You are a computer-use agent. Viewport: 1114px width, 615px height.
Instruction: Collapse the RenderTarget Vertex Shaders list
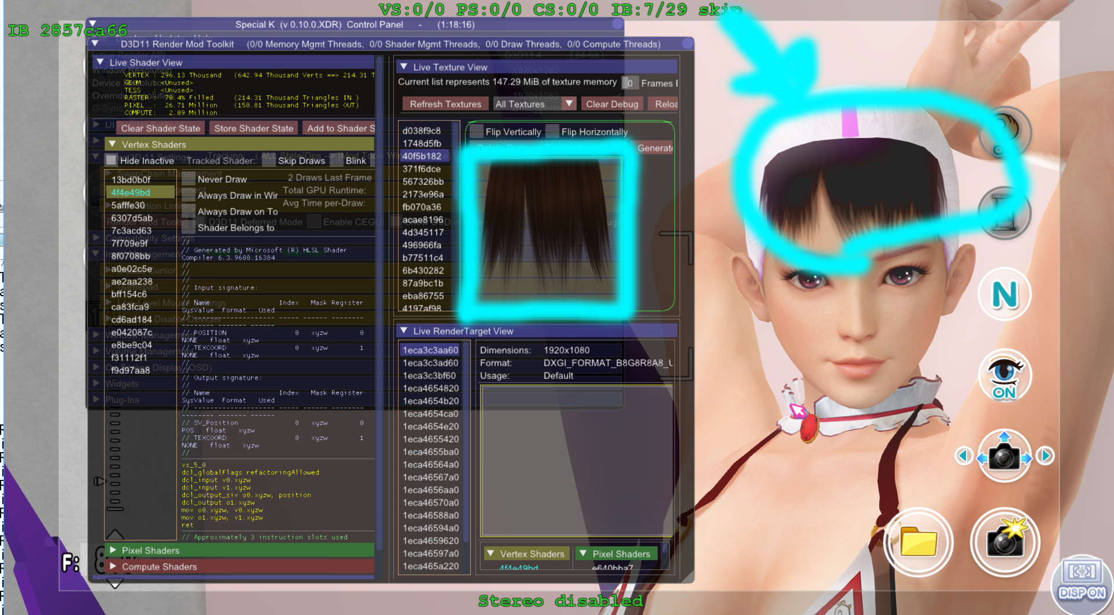tap(490, 554)
